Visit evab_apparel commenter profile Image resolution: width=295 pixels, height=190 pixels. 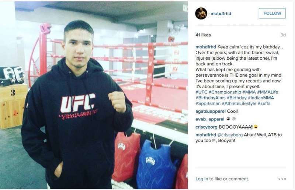coord(210,119)
